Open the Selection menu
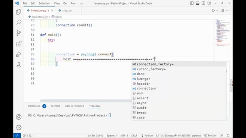The image size is (246, 138). click(45, 3)
